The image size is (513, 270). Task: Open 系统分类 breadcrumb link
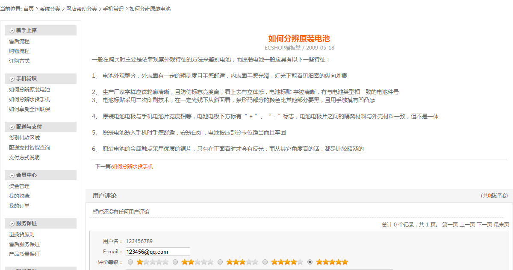point(50,9)
